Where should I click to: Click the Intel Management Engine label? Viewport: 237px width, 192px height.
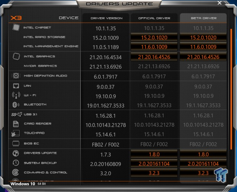pyautogui.click(x=51, y=46)
